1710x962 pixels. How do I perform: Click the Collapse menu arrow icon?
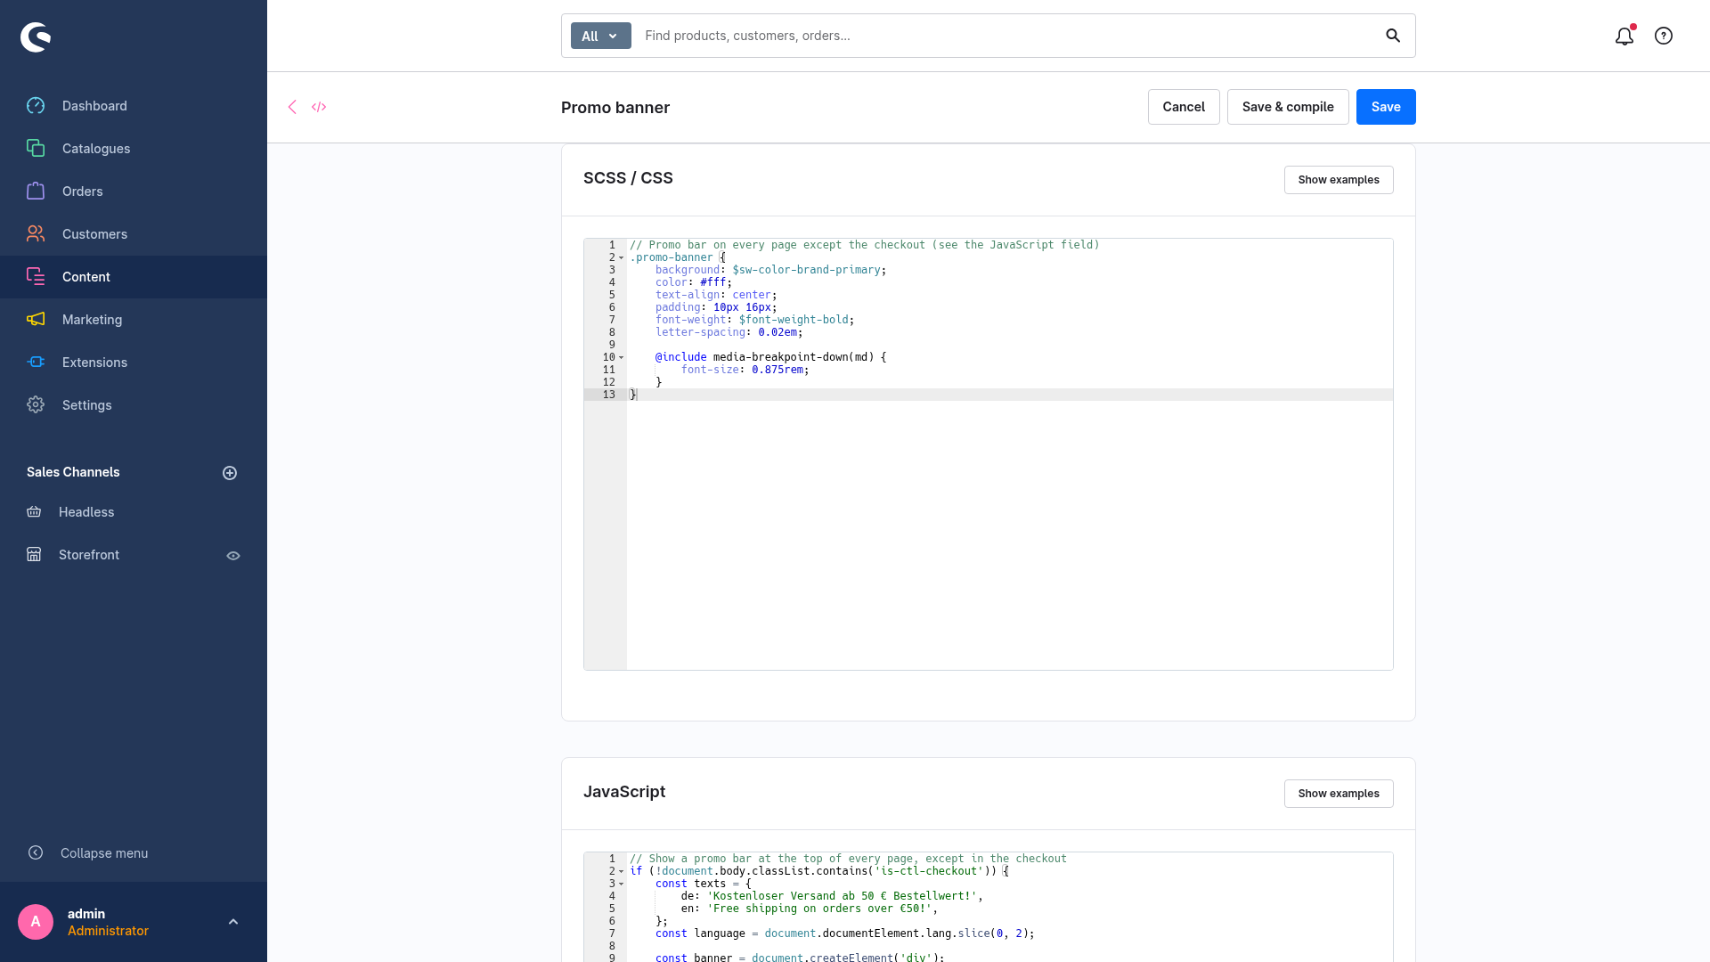tap(36, 853)
